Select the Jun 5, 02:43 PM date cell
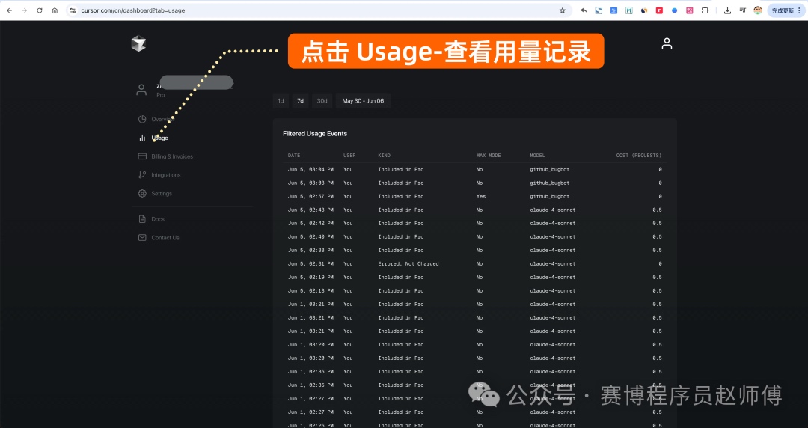Screen dimensions: 808x428 click(310, 210)
